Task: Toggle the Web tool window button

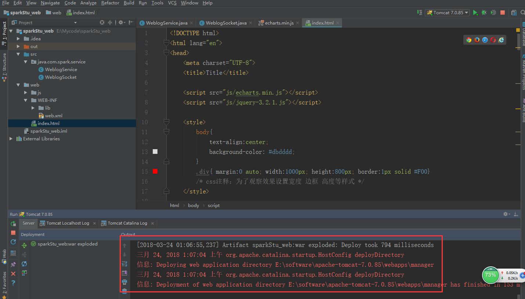Action: 4,256
